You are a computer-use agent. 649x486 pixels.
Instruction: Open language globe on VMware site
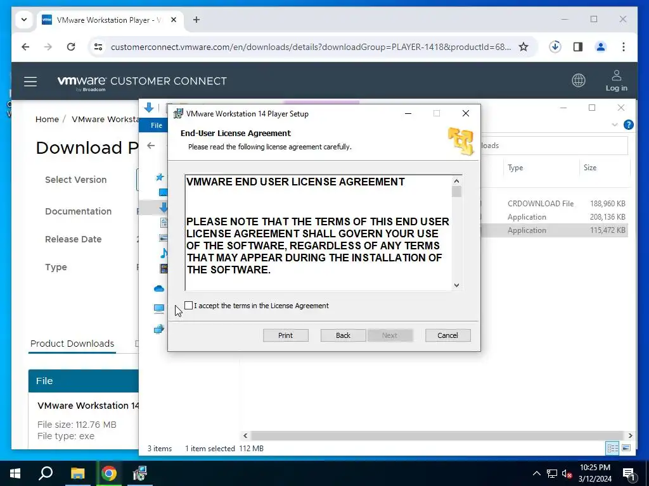coord(579,80)
